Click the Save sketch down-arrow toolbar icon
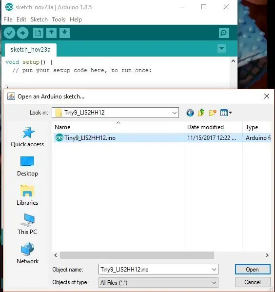The image size is (275, 292). tap(64, 33)
